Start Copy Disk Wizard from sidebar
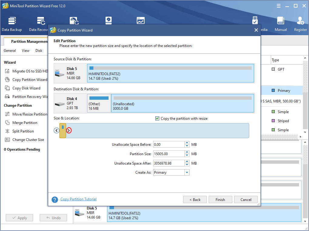The width and height of the screenshot is (309, 231). tap(22, 88)
